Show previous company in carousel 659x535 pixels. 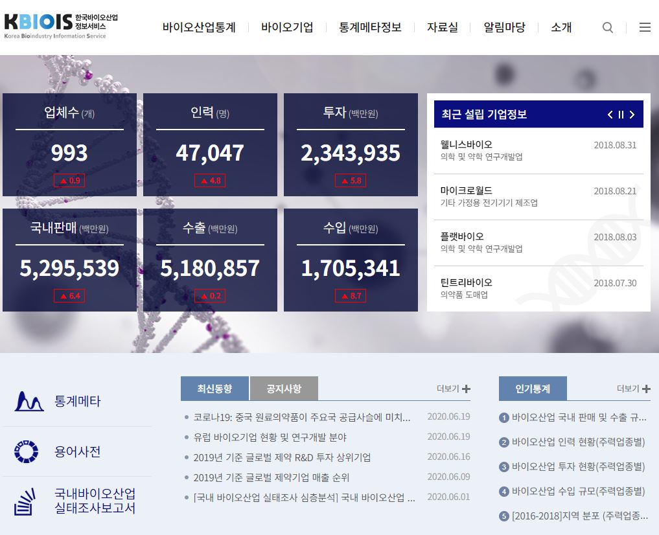tap(610, 115)
